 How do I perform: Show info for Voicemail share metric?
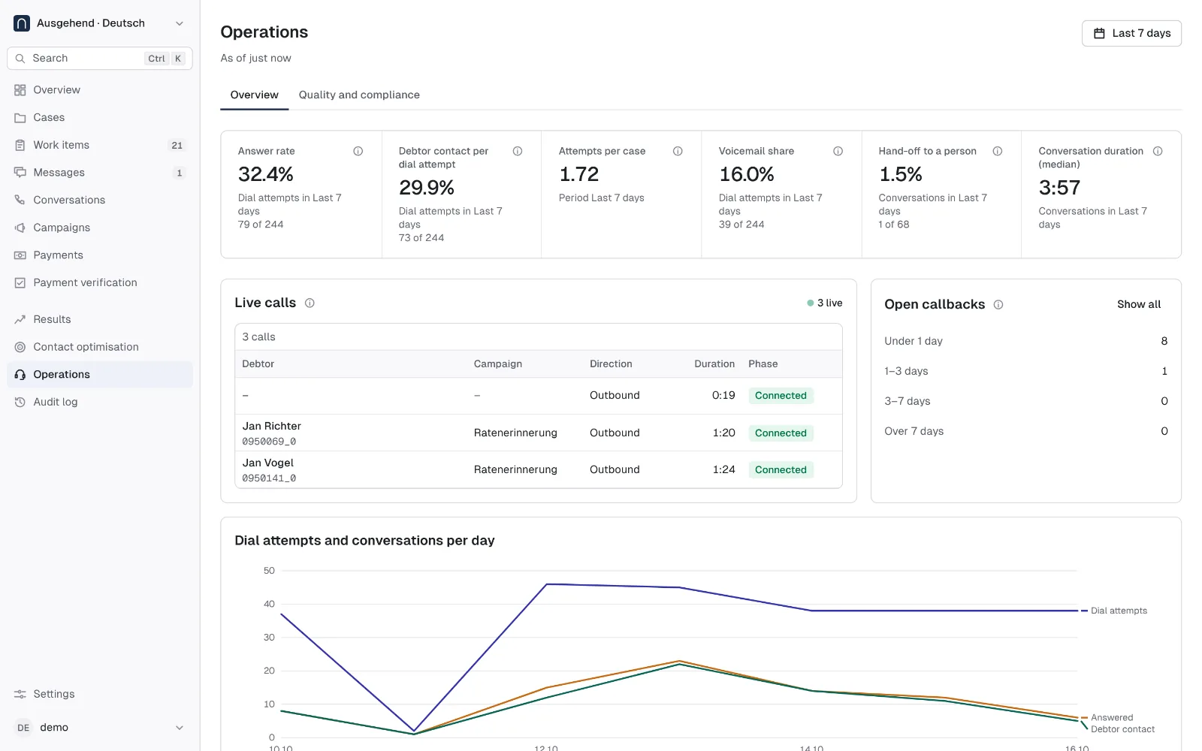pyautogui.click(x=838, y=151)
